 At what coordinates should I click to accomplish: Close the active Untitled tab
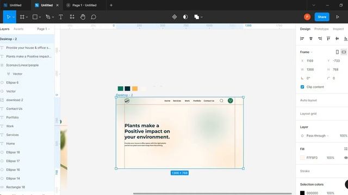coord(57,5)
